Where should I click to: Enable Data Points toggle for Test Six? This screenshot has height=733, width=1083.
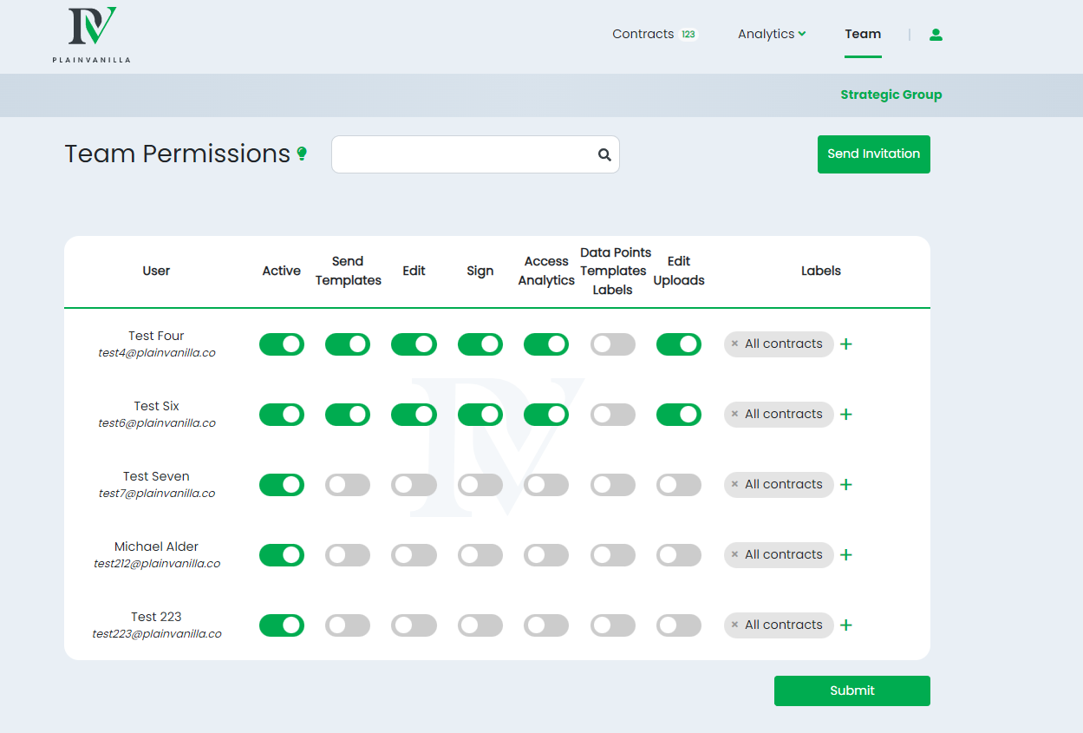pos(613,415)
